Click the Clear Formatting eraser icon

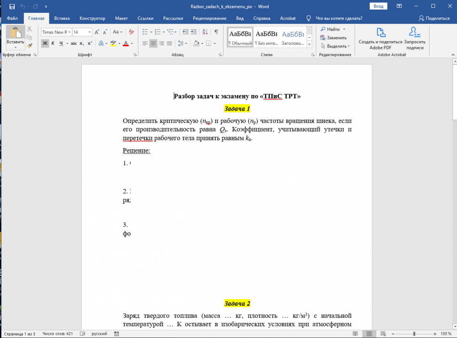tap(131, 32)
